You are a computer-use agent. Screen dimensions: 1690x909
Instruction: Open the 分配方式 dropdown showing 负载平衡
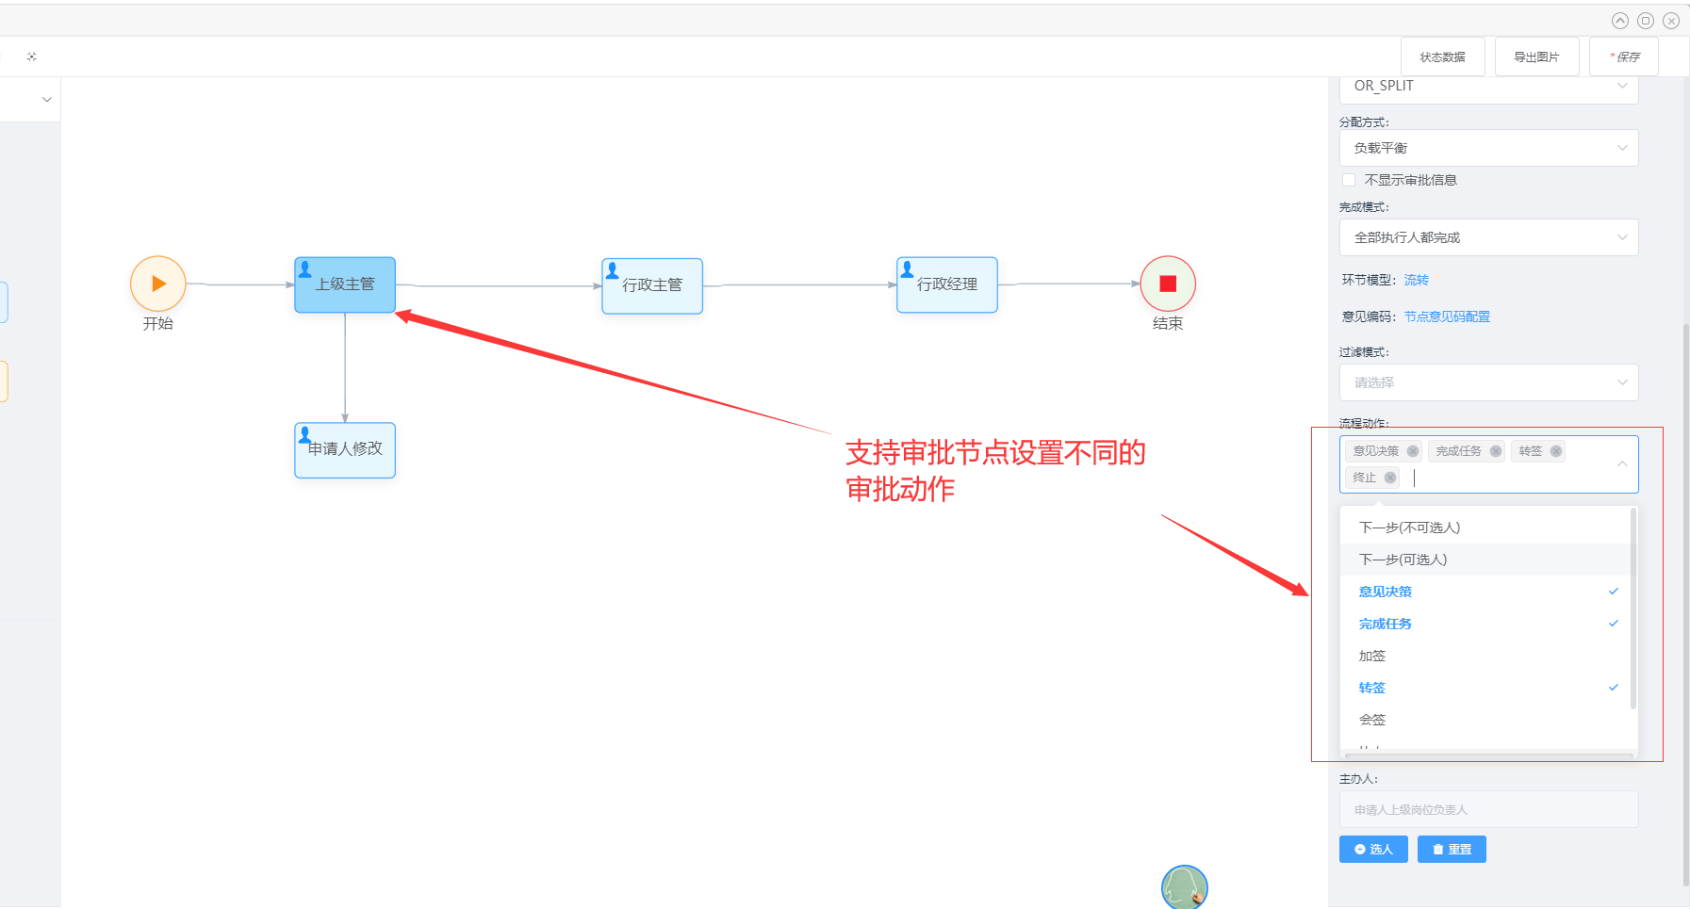[1488, 148]
